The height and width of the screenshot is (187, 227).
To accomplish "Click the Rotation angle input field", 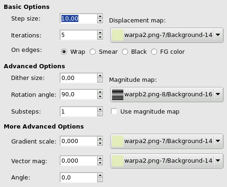I will pyautogui.click(x=79, y=94).
